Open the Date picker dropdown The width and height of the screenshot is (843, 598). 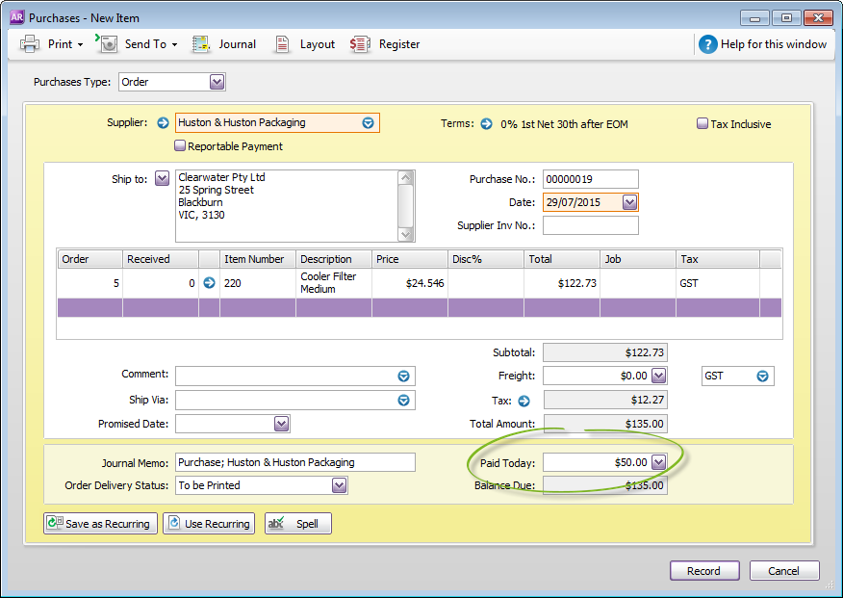629,202
